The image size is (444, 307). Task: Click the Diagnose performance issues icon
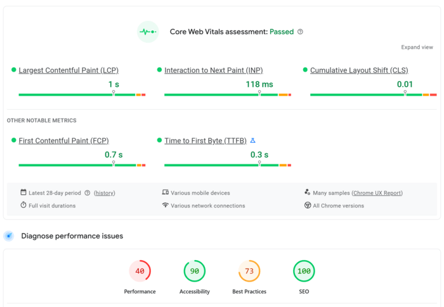pyautogui.click(x=9, y=236)
